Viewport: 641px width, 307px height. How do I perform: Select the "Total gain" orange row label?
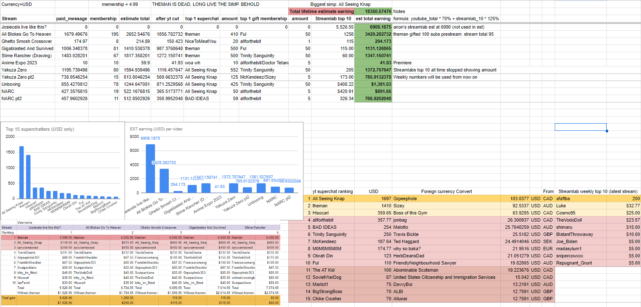coord(8,298)
